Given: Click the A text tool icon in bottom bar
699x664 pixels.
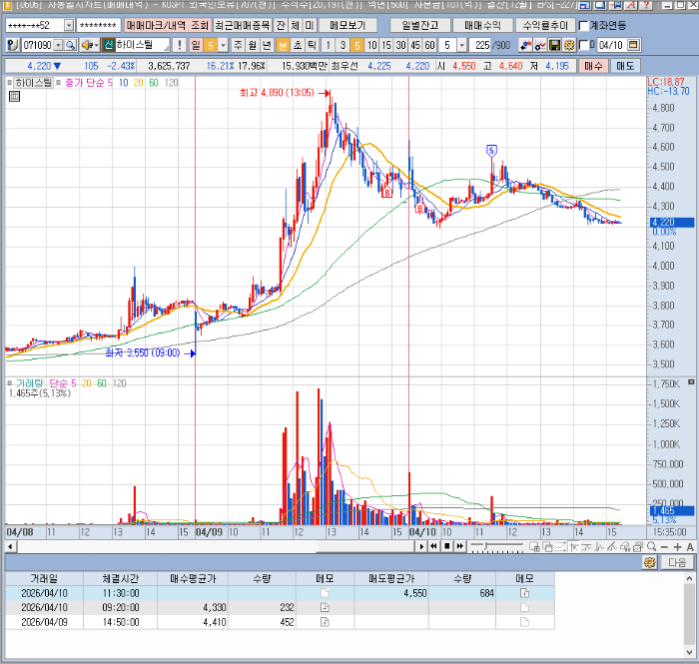Looking at the screenshot, I should pyautogui.click(x=690, y=547).
